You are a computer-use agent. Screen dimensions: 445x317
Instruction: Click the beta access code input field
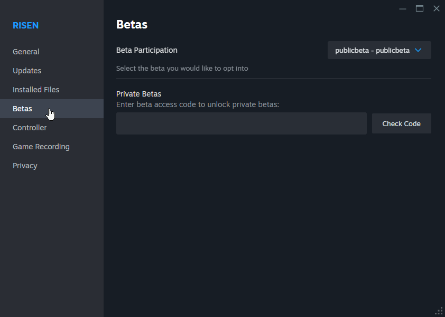241,123
